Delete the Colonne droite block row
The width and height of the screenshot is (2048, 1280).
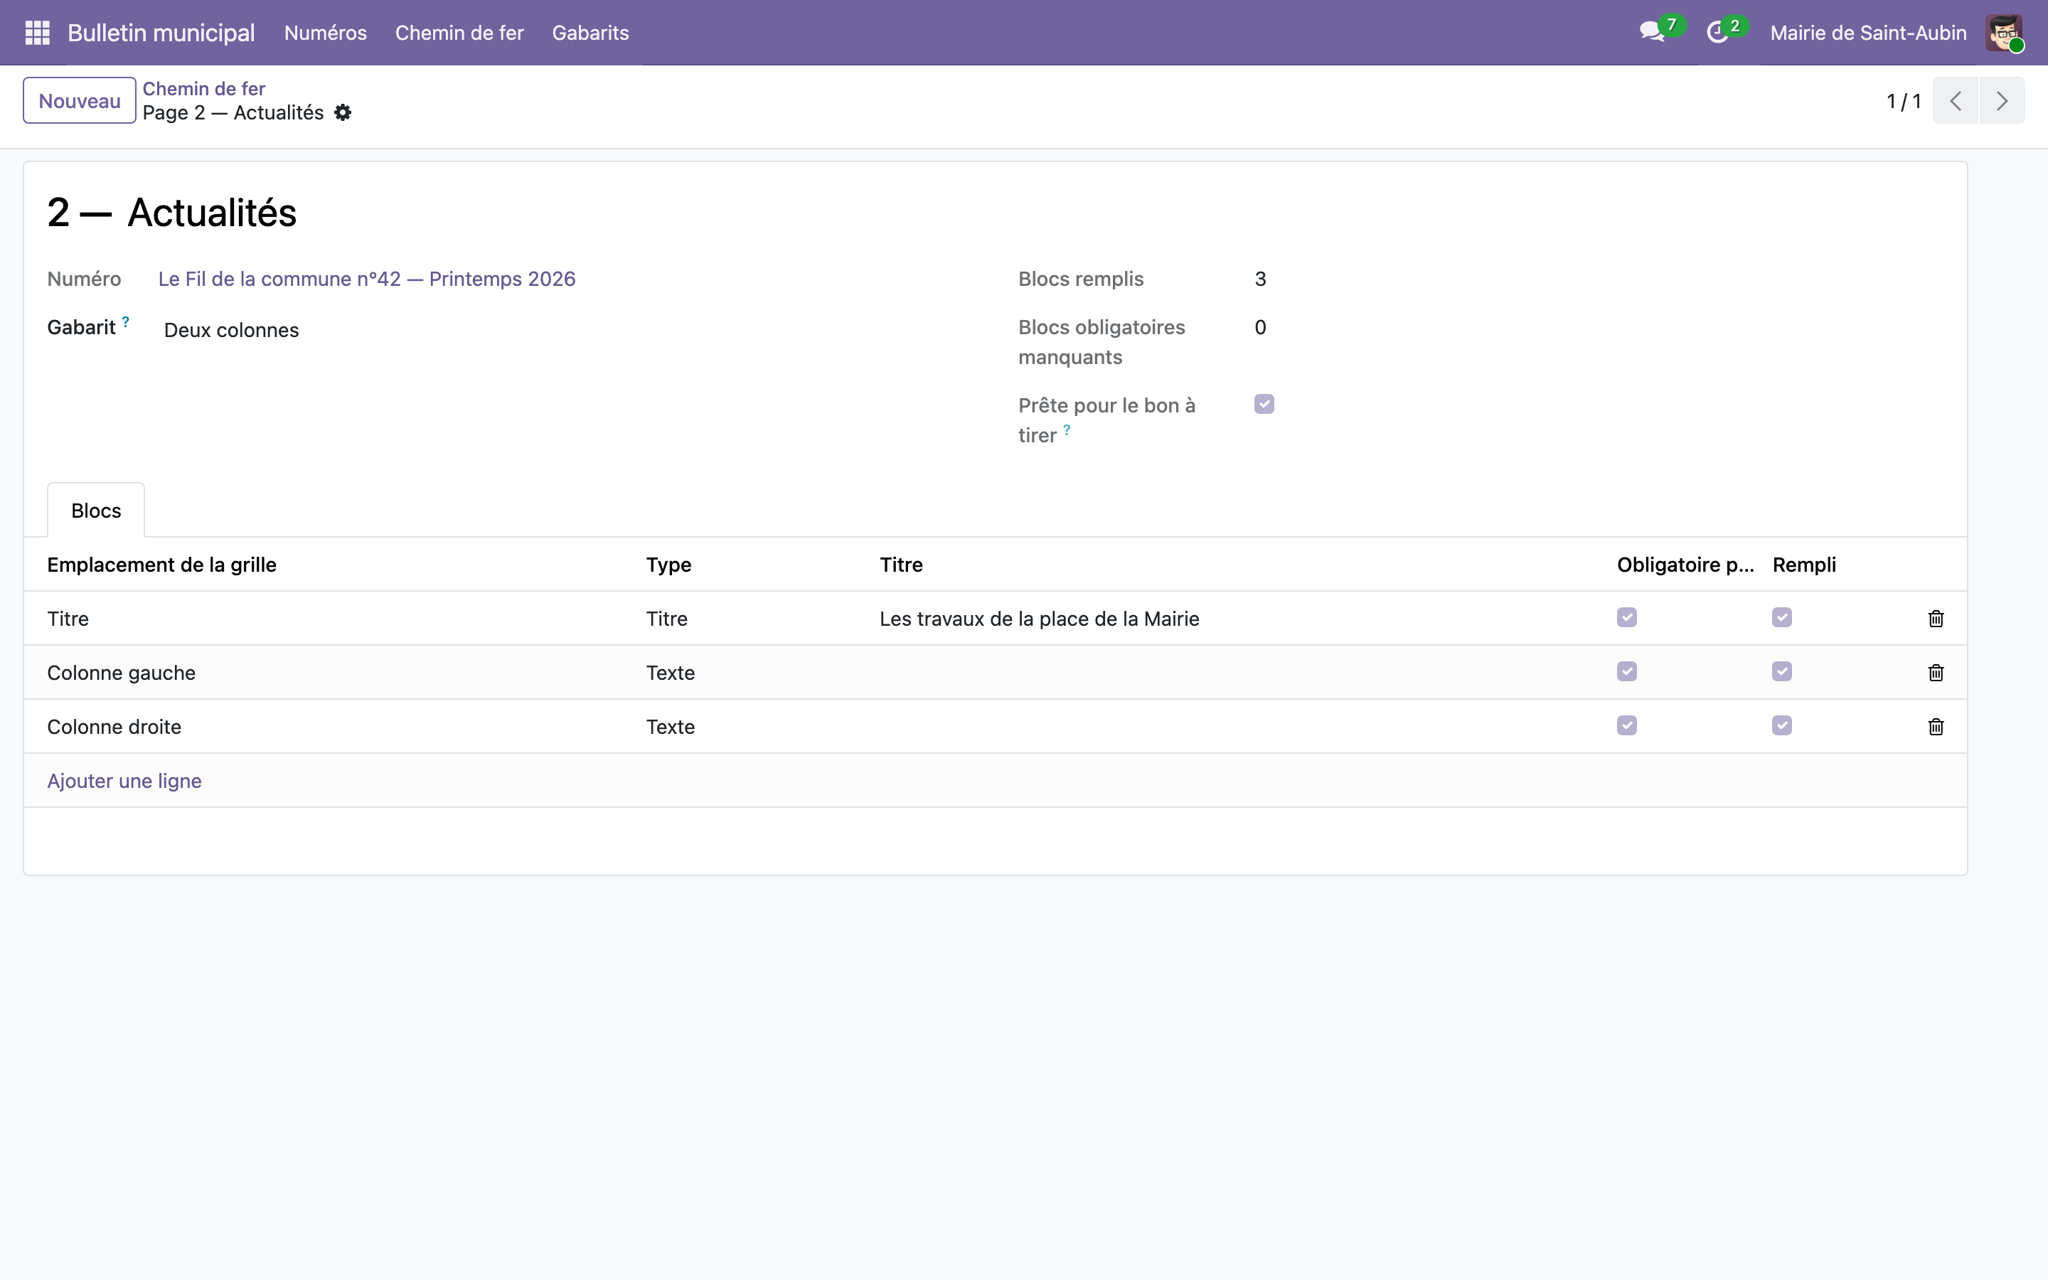pyautogui.click(x=1936, y=727)
